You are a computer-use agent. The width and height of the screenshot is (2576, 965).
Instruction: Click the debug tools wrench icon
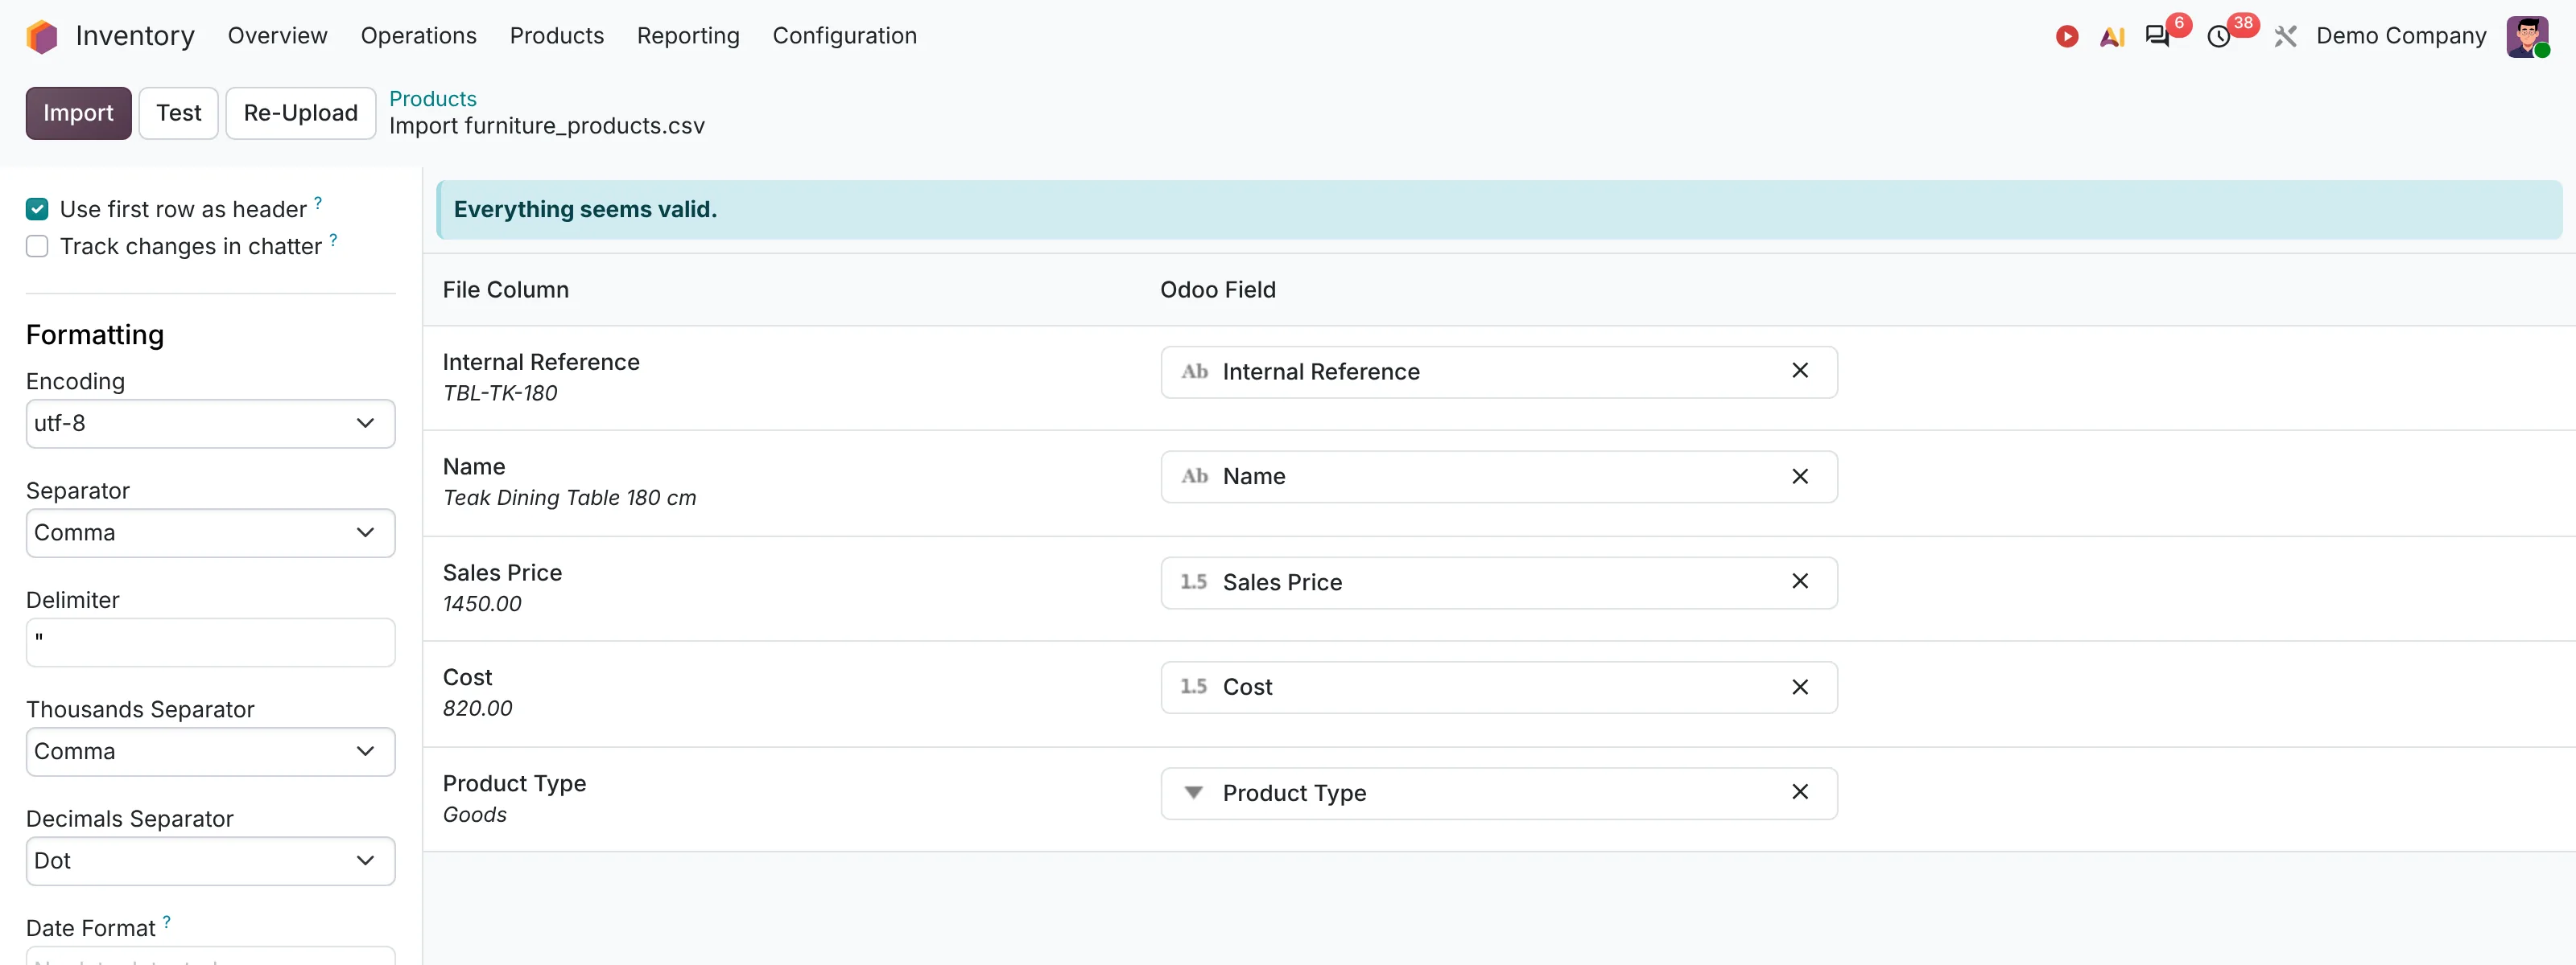pyautogui.click(x=2285, y=36)
